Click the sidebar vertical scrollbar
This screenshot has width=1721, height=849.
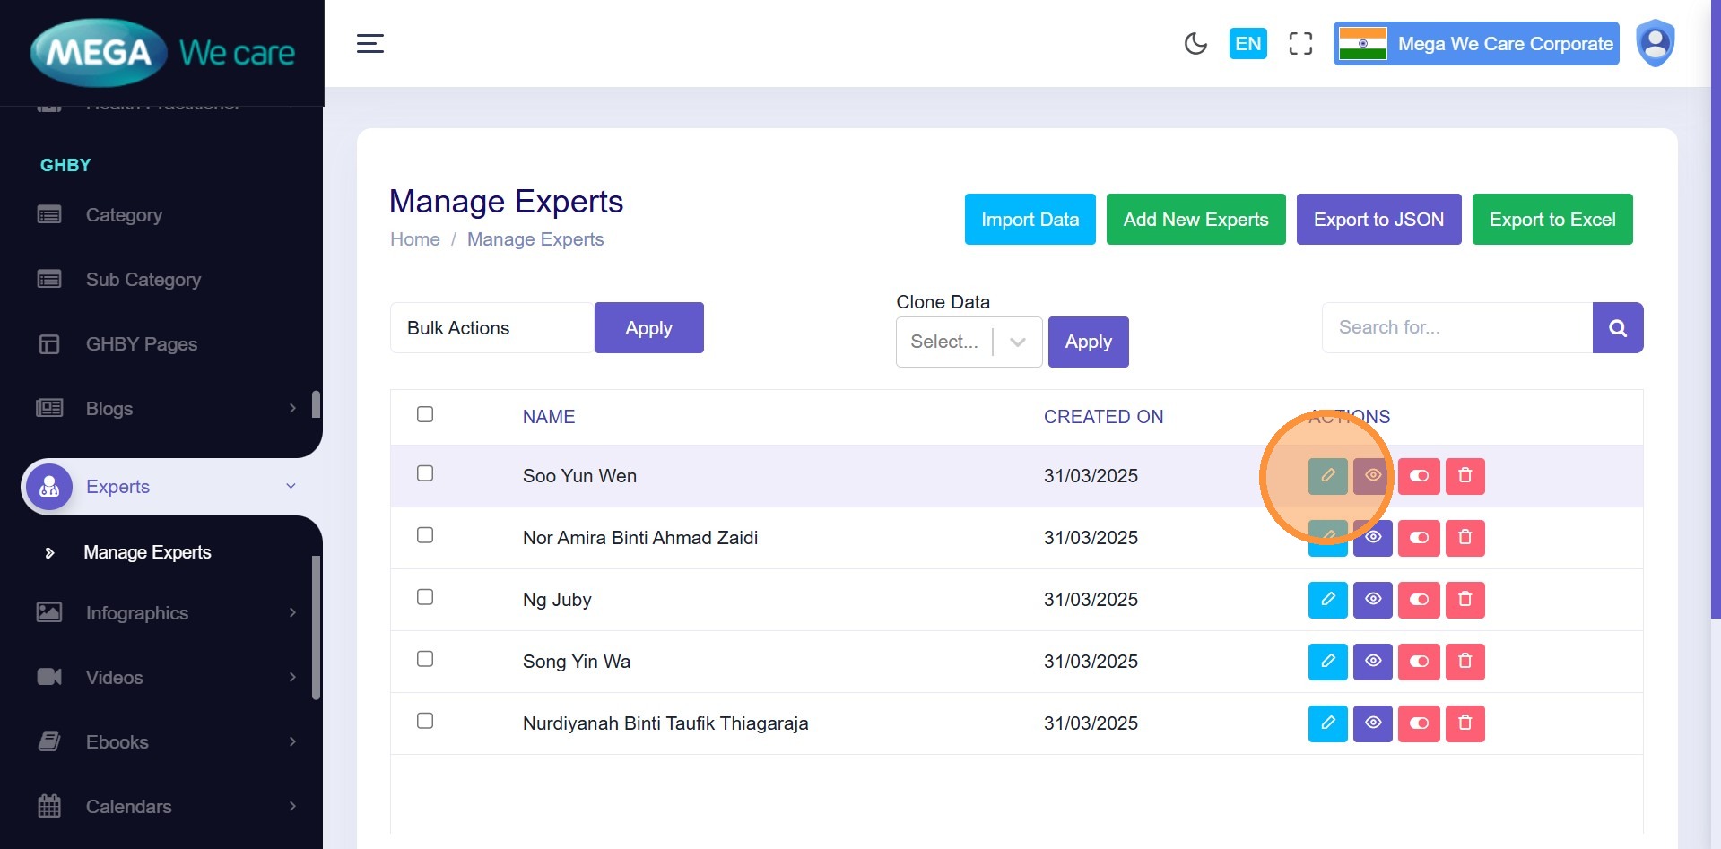(316, 628)
